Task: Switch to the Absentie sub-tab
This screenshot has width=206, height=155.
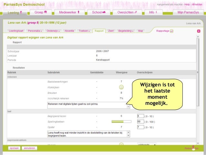Action: coord(69,31)
